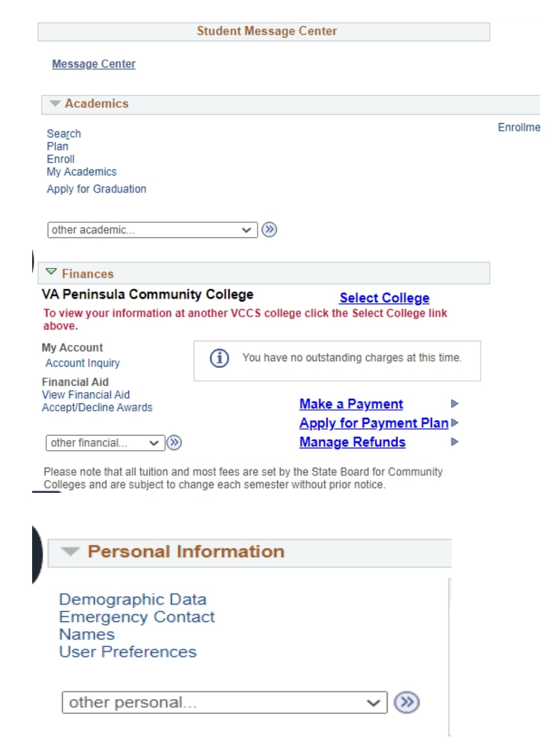The height and width of the screenshot is (750, 546).
Task: Click the arrow next to Manage Refunds
Action: (x=454, y=442)
